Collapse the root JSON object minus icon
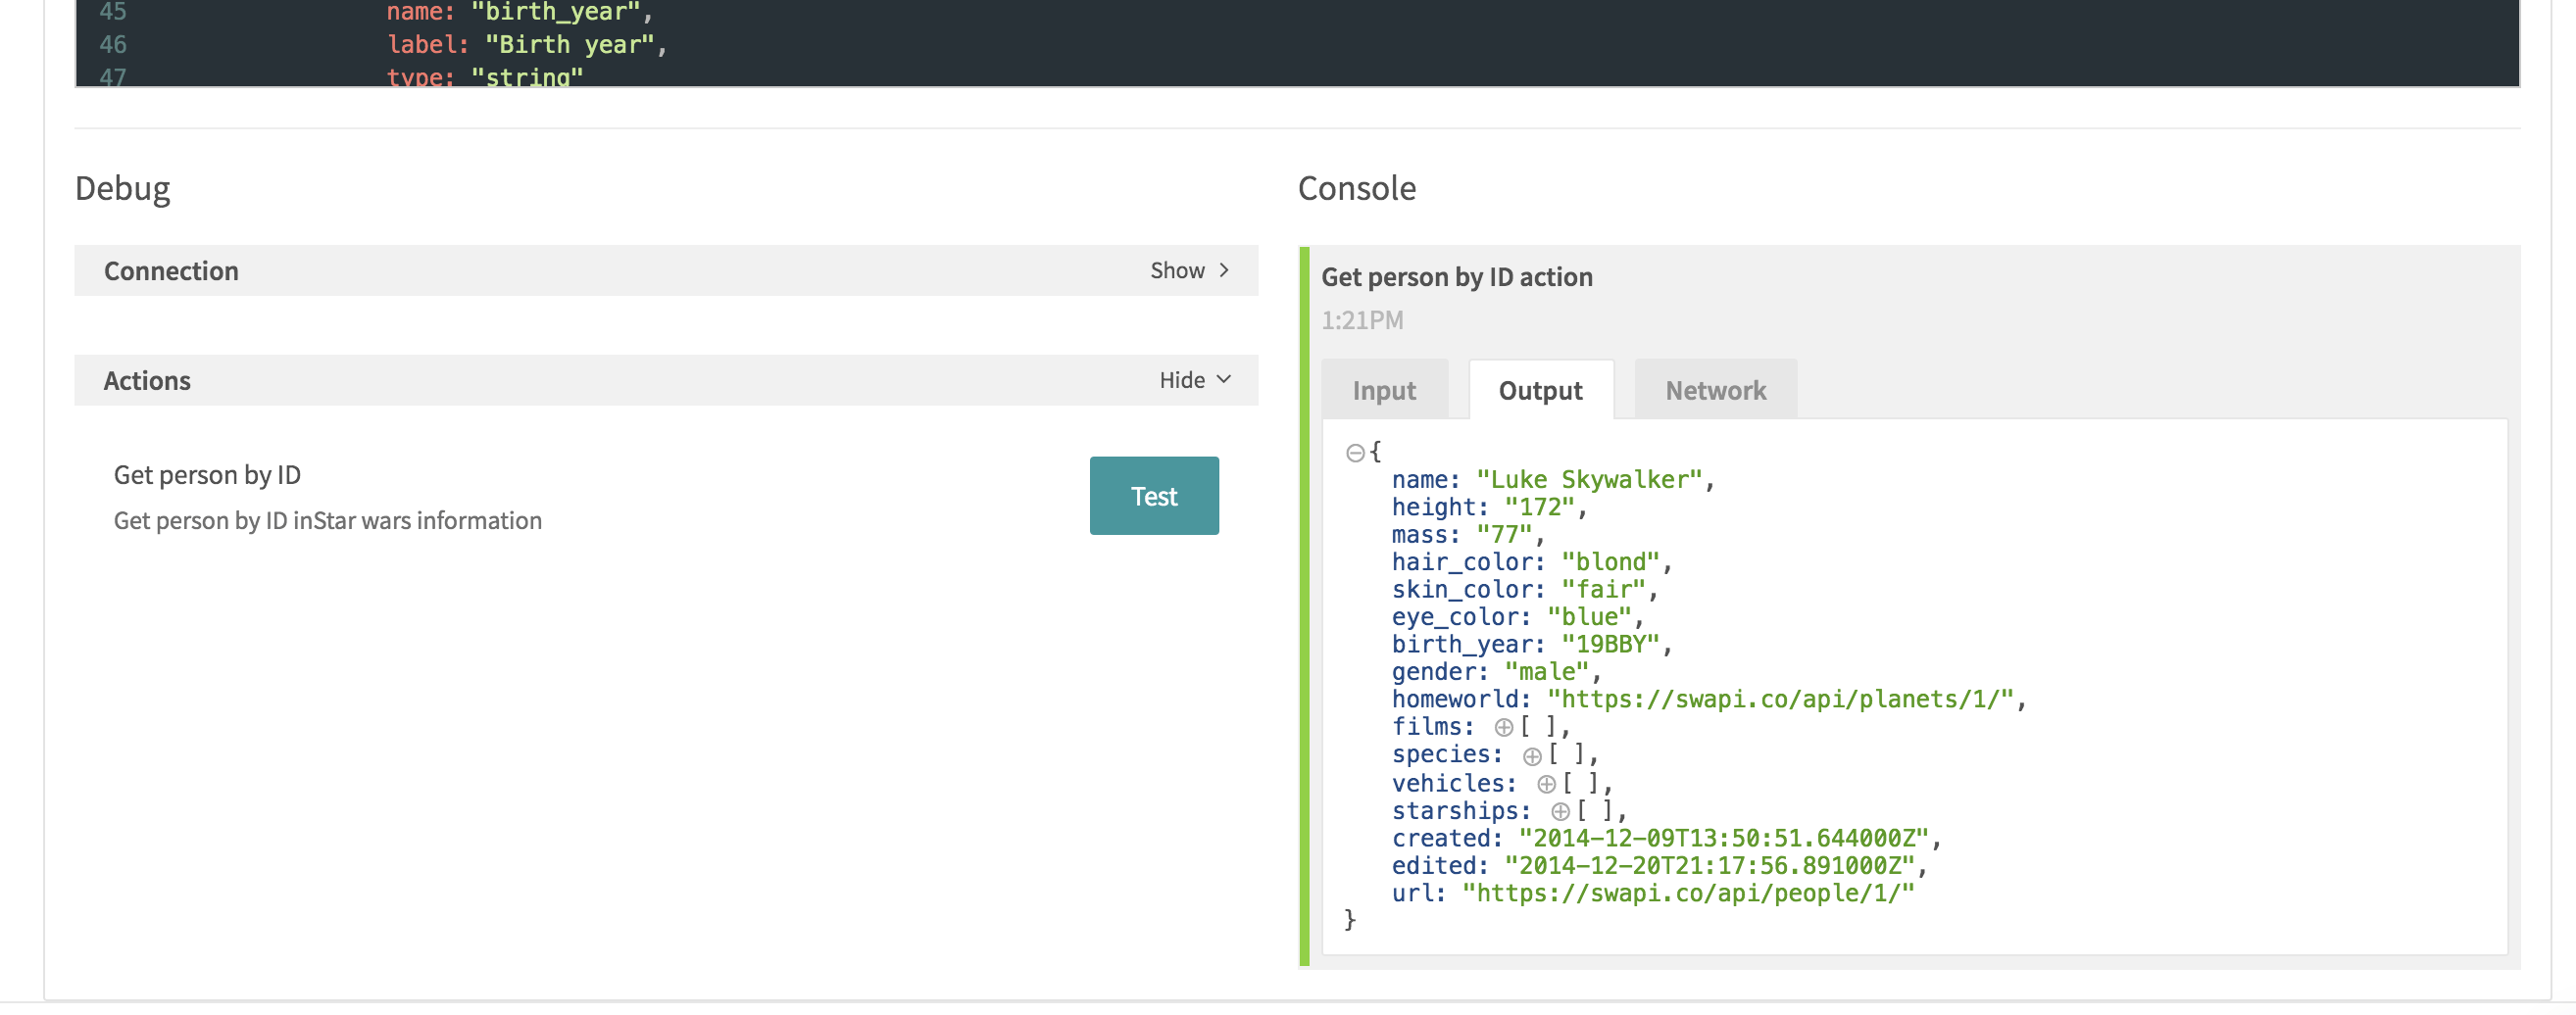 tap(1355, 452)
